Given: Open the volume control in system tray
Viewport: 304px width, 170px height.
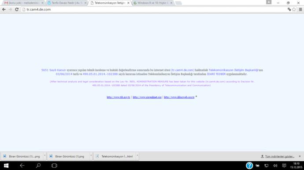Looking at the screenshot, I should point(275,166).
